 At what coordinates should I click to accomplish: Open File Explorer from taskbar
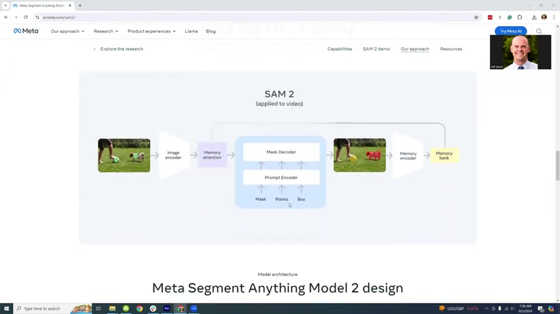(x=112, y=309)
